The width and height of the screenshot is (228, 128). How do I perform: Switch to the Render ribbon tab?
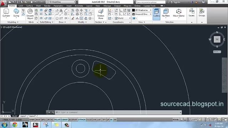[47, 6]
